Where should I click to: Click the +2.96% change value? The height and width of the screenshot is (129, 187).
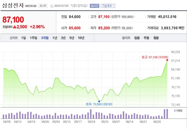click(37, 27)
